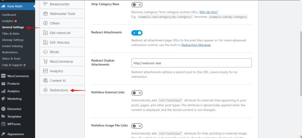
Task: Click the Elementor icon in sidebar
Action: click(4, 109)
